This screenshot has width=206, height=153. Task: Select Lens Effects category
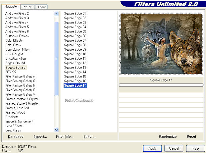14,126
